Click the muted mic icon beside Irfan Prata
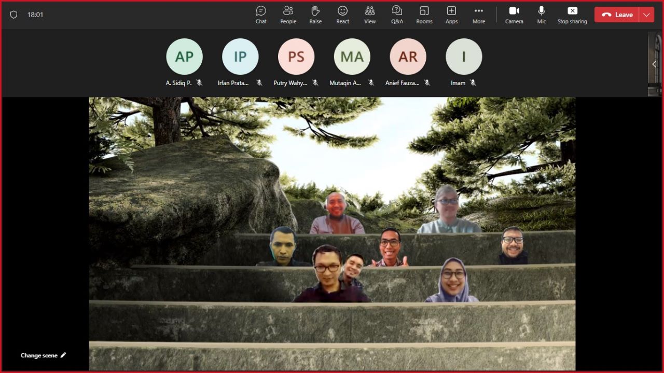 [x=259, y=82]
